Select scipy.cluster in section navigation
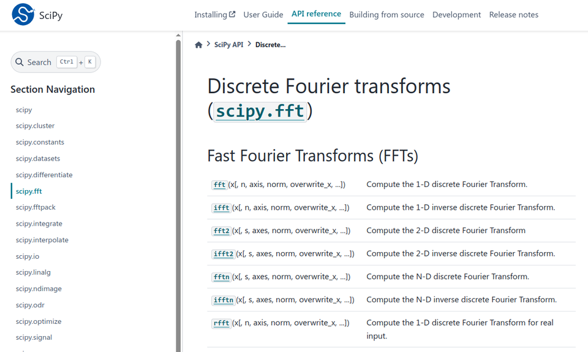The image size is (588, 352). click(36, 126)
